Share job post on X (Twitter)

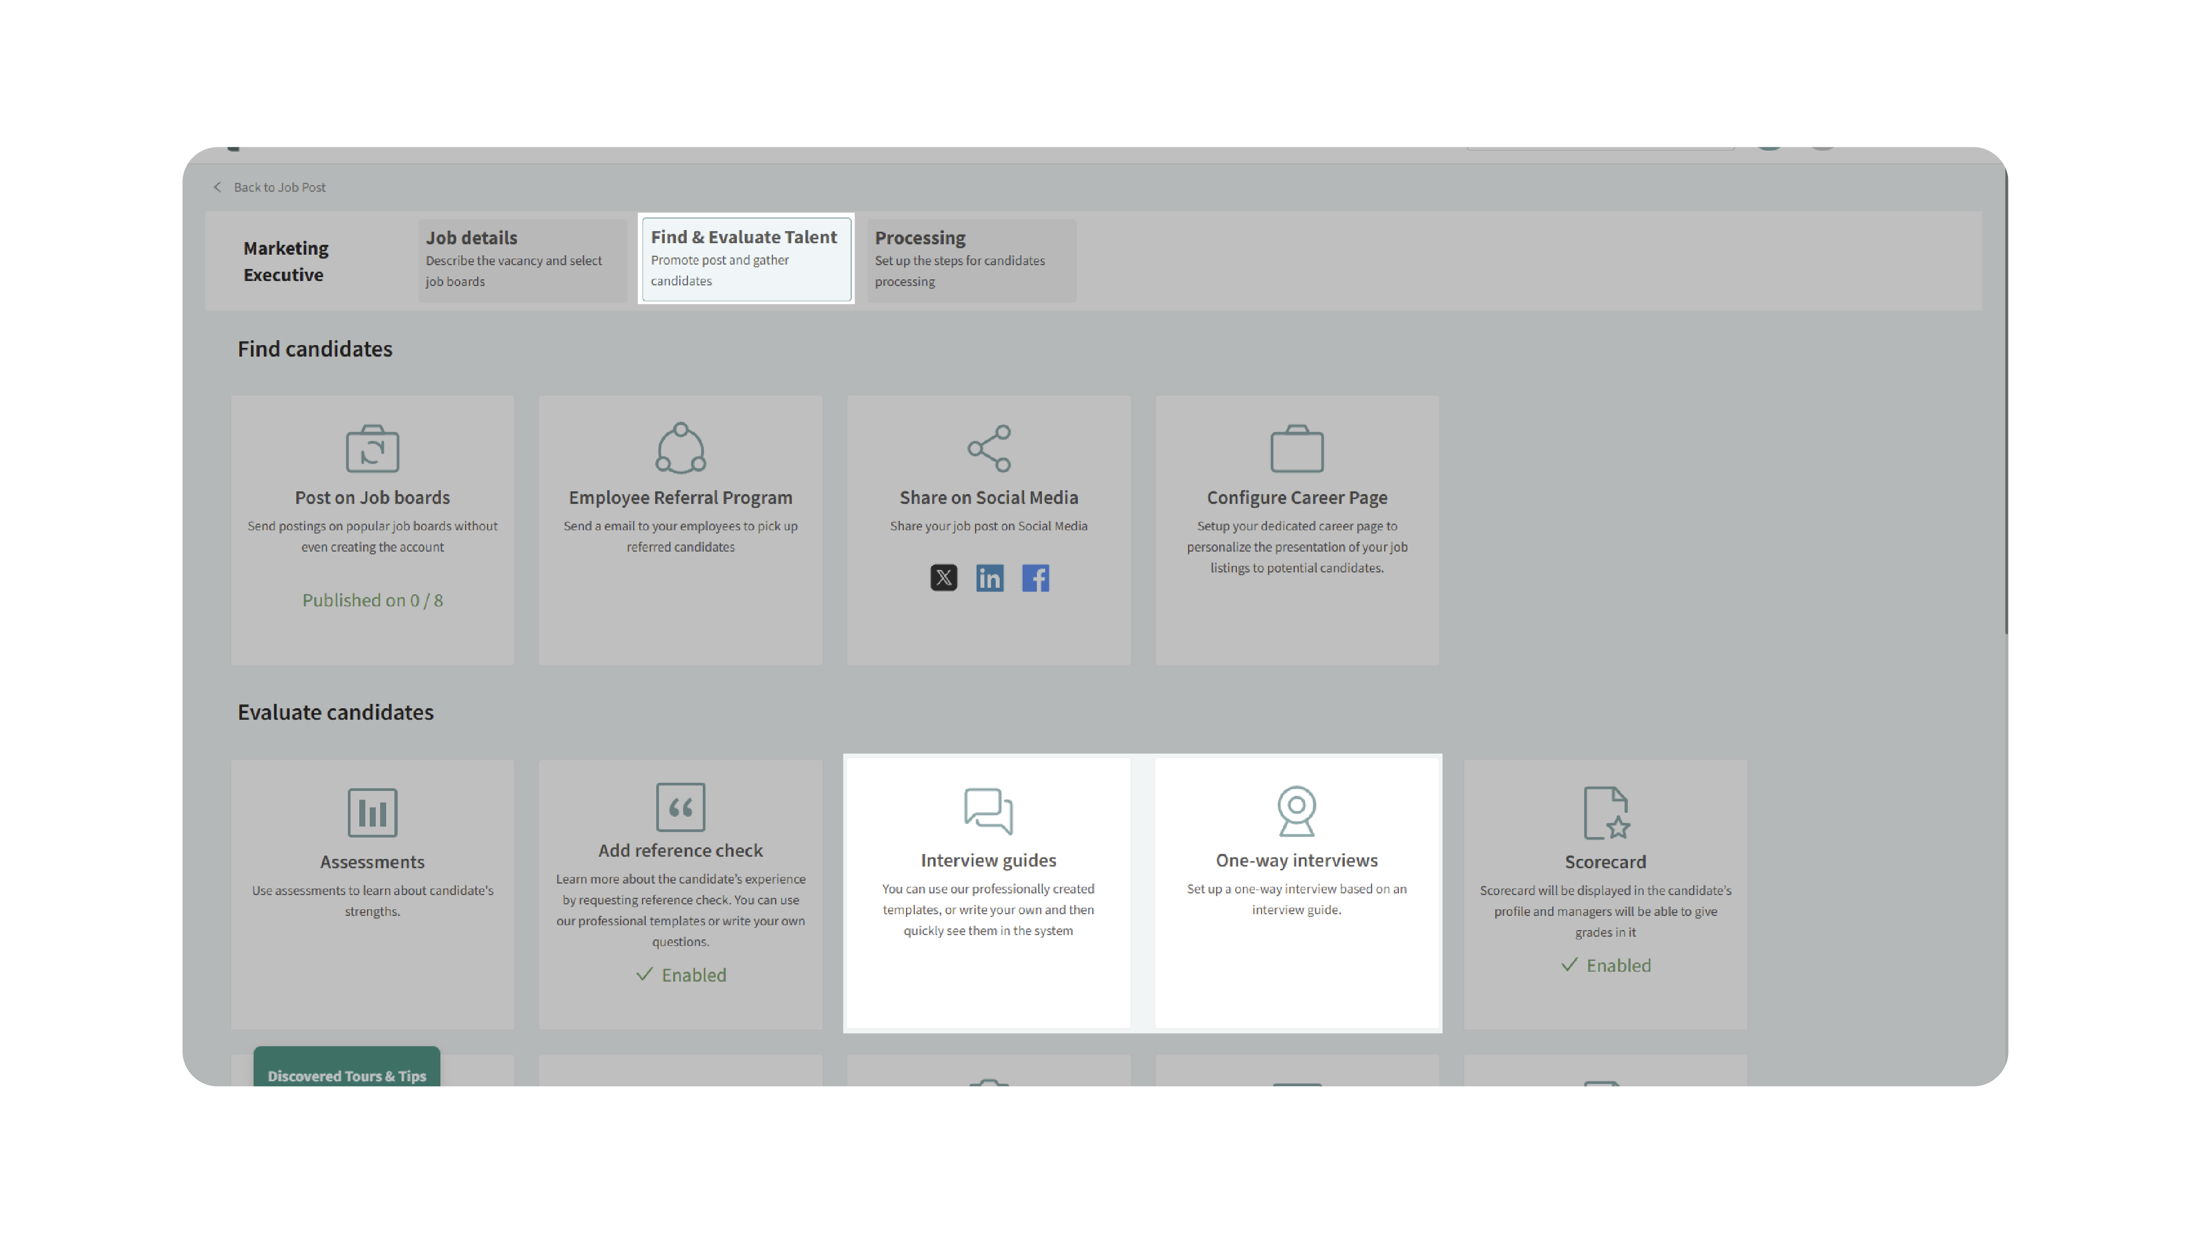[943, 578]
